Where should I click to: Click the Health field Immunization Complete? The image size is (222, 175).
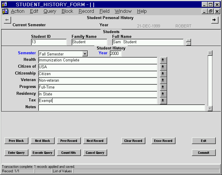pos(98,60)
